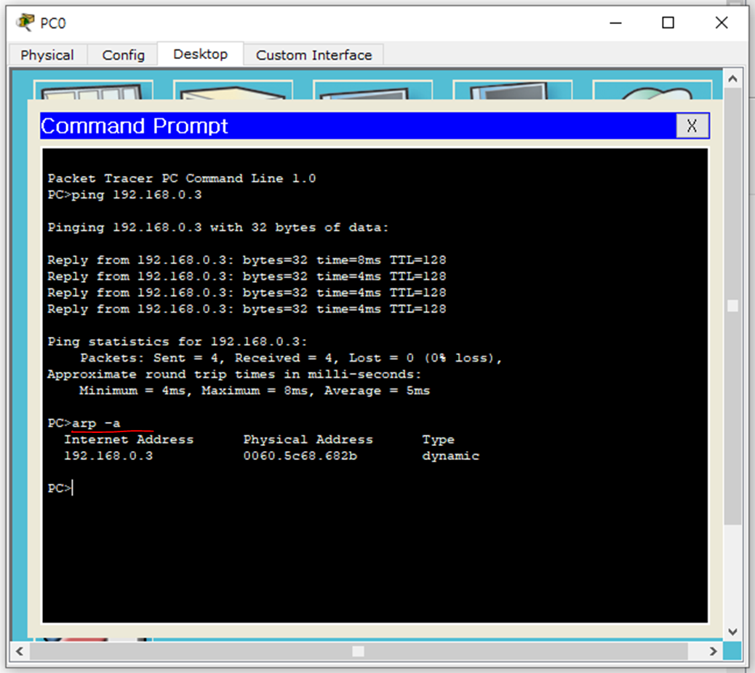
Task: Minimize the PC0 window
Action: [615, 23]
